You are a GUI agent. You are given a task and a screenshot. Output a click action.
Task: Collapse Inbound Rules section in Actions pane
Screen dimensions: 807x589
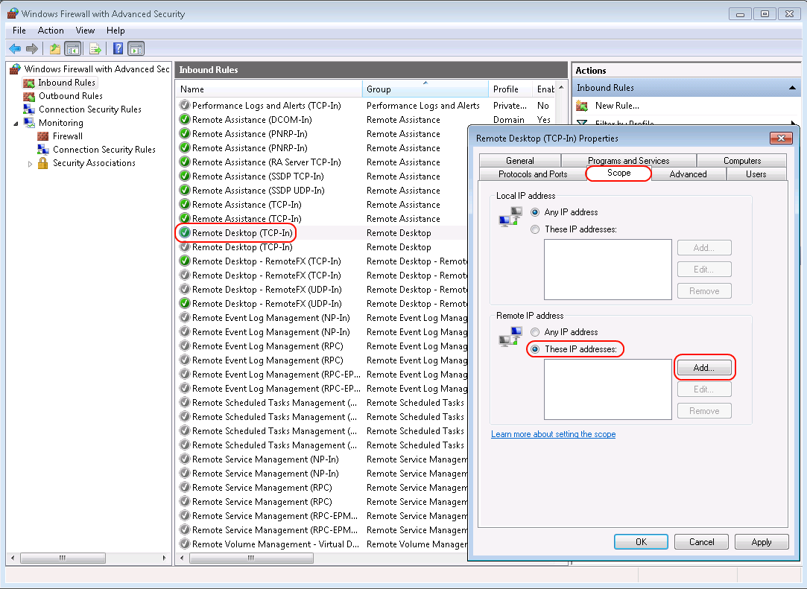tap(794, 88)
